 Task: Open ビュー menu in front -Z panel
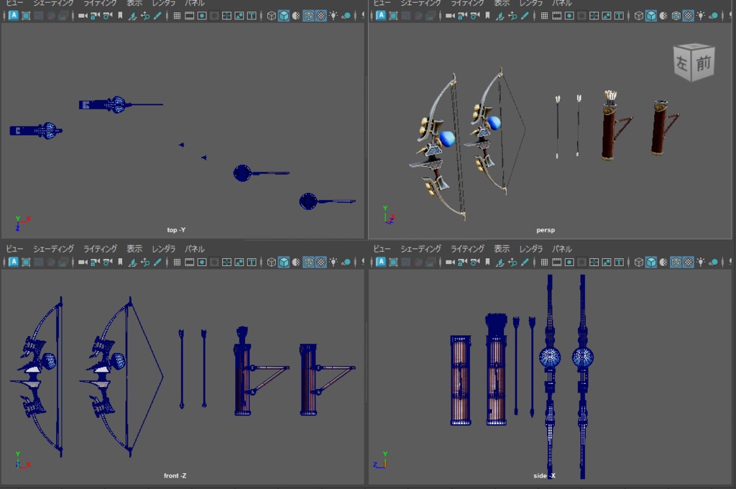pos(14,249)
